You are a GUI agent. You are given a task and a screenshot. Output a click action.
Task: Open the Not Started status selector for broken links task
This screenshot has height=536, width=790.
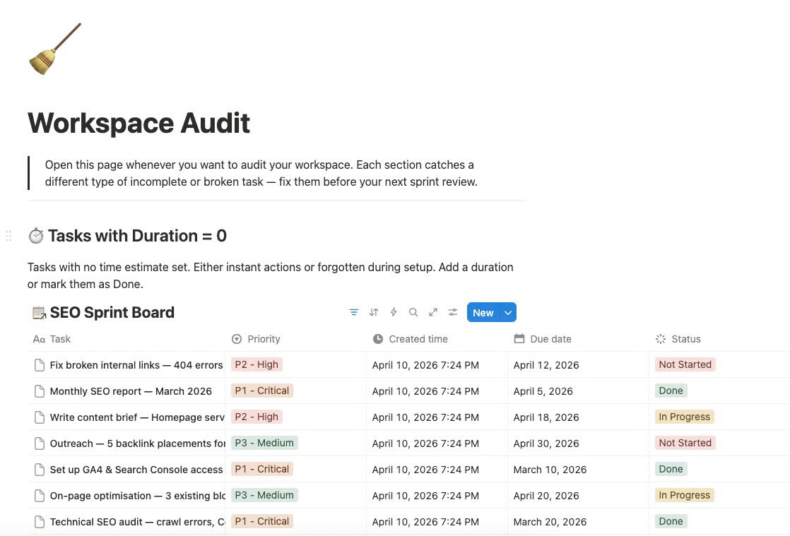point(685,364)
